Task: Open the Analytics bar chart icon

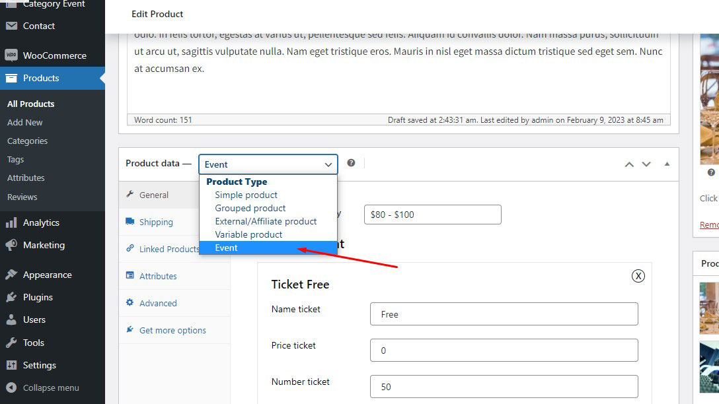Action: click(11, 222)
